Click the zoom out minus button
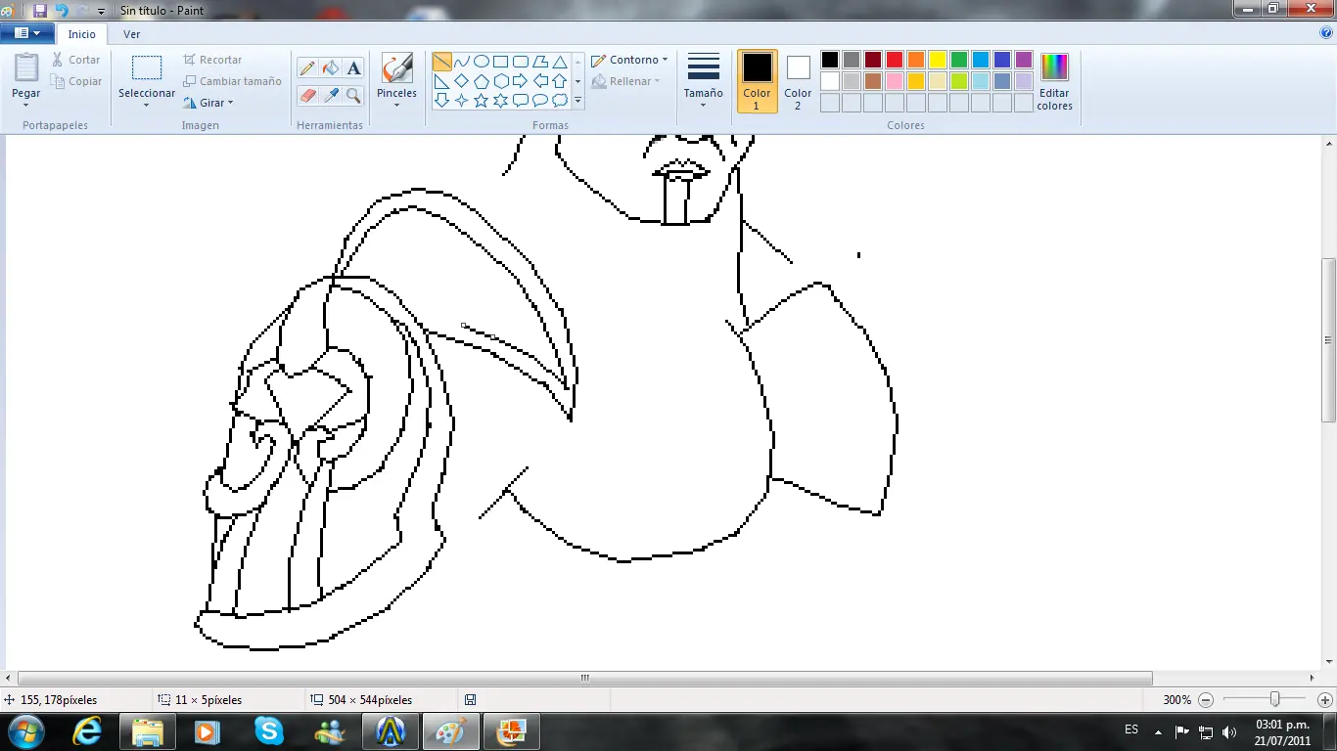Image resolution: width=1337 pixels, height=751 pixels. tap(1206, 700)
